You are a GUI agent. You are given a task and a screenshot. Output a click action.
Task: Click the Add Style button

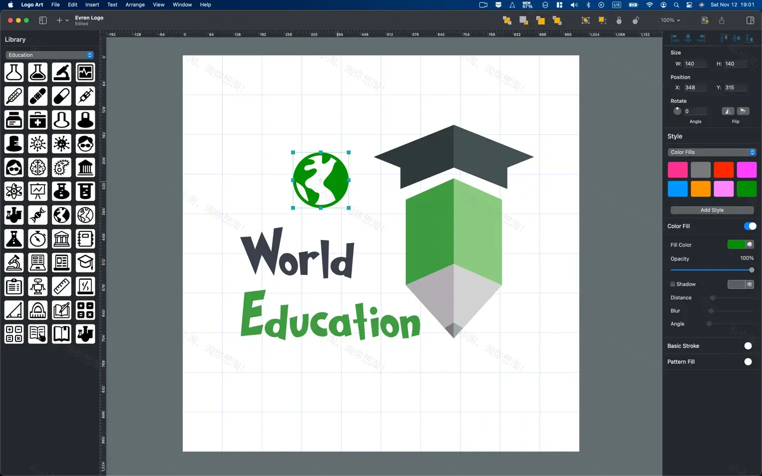[712, 210]
